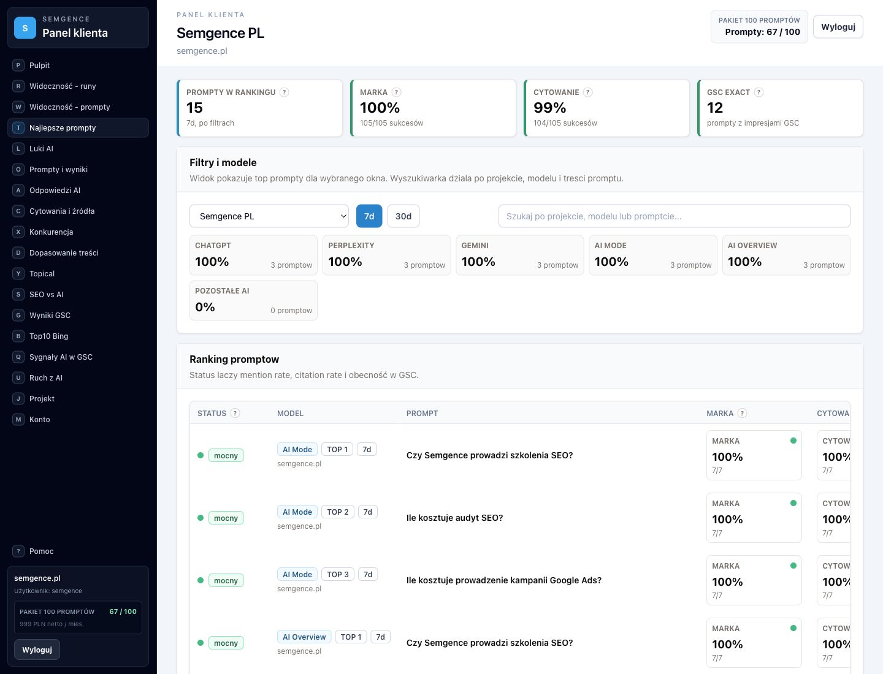Click prompt 'Ile kosztuje prowadzenie kampanii Google Ads?'
Screen dimensions: 883x674
504,580
